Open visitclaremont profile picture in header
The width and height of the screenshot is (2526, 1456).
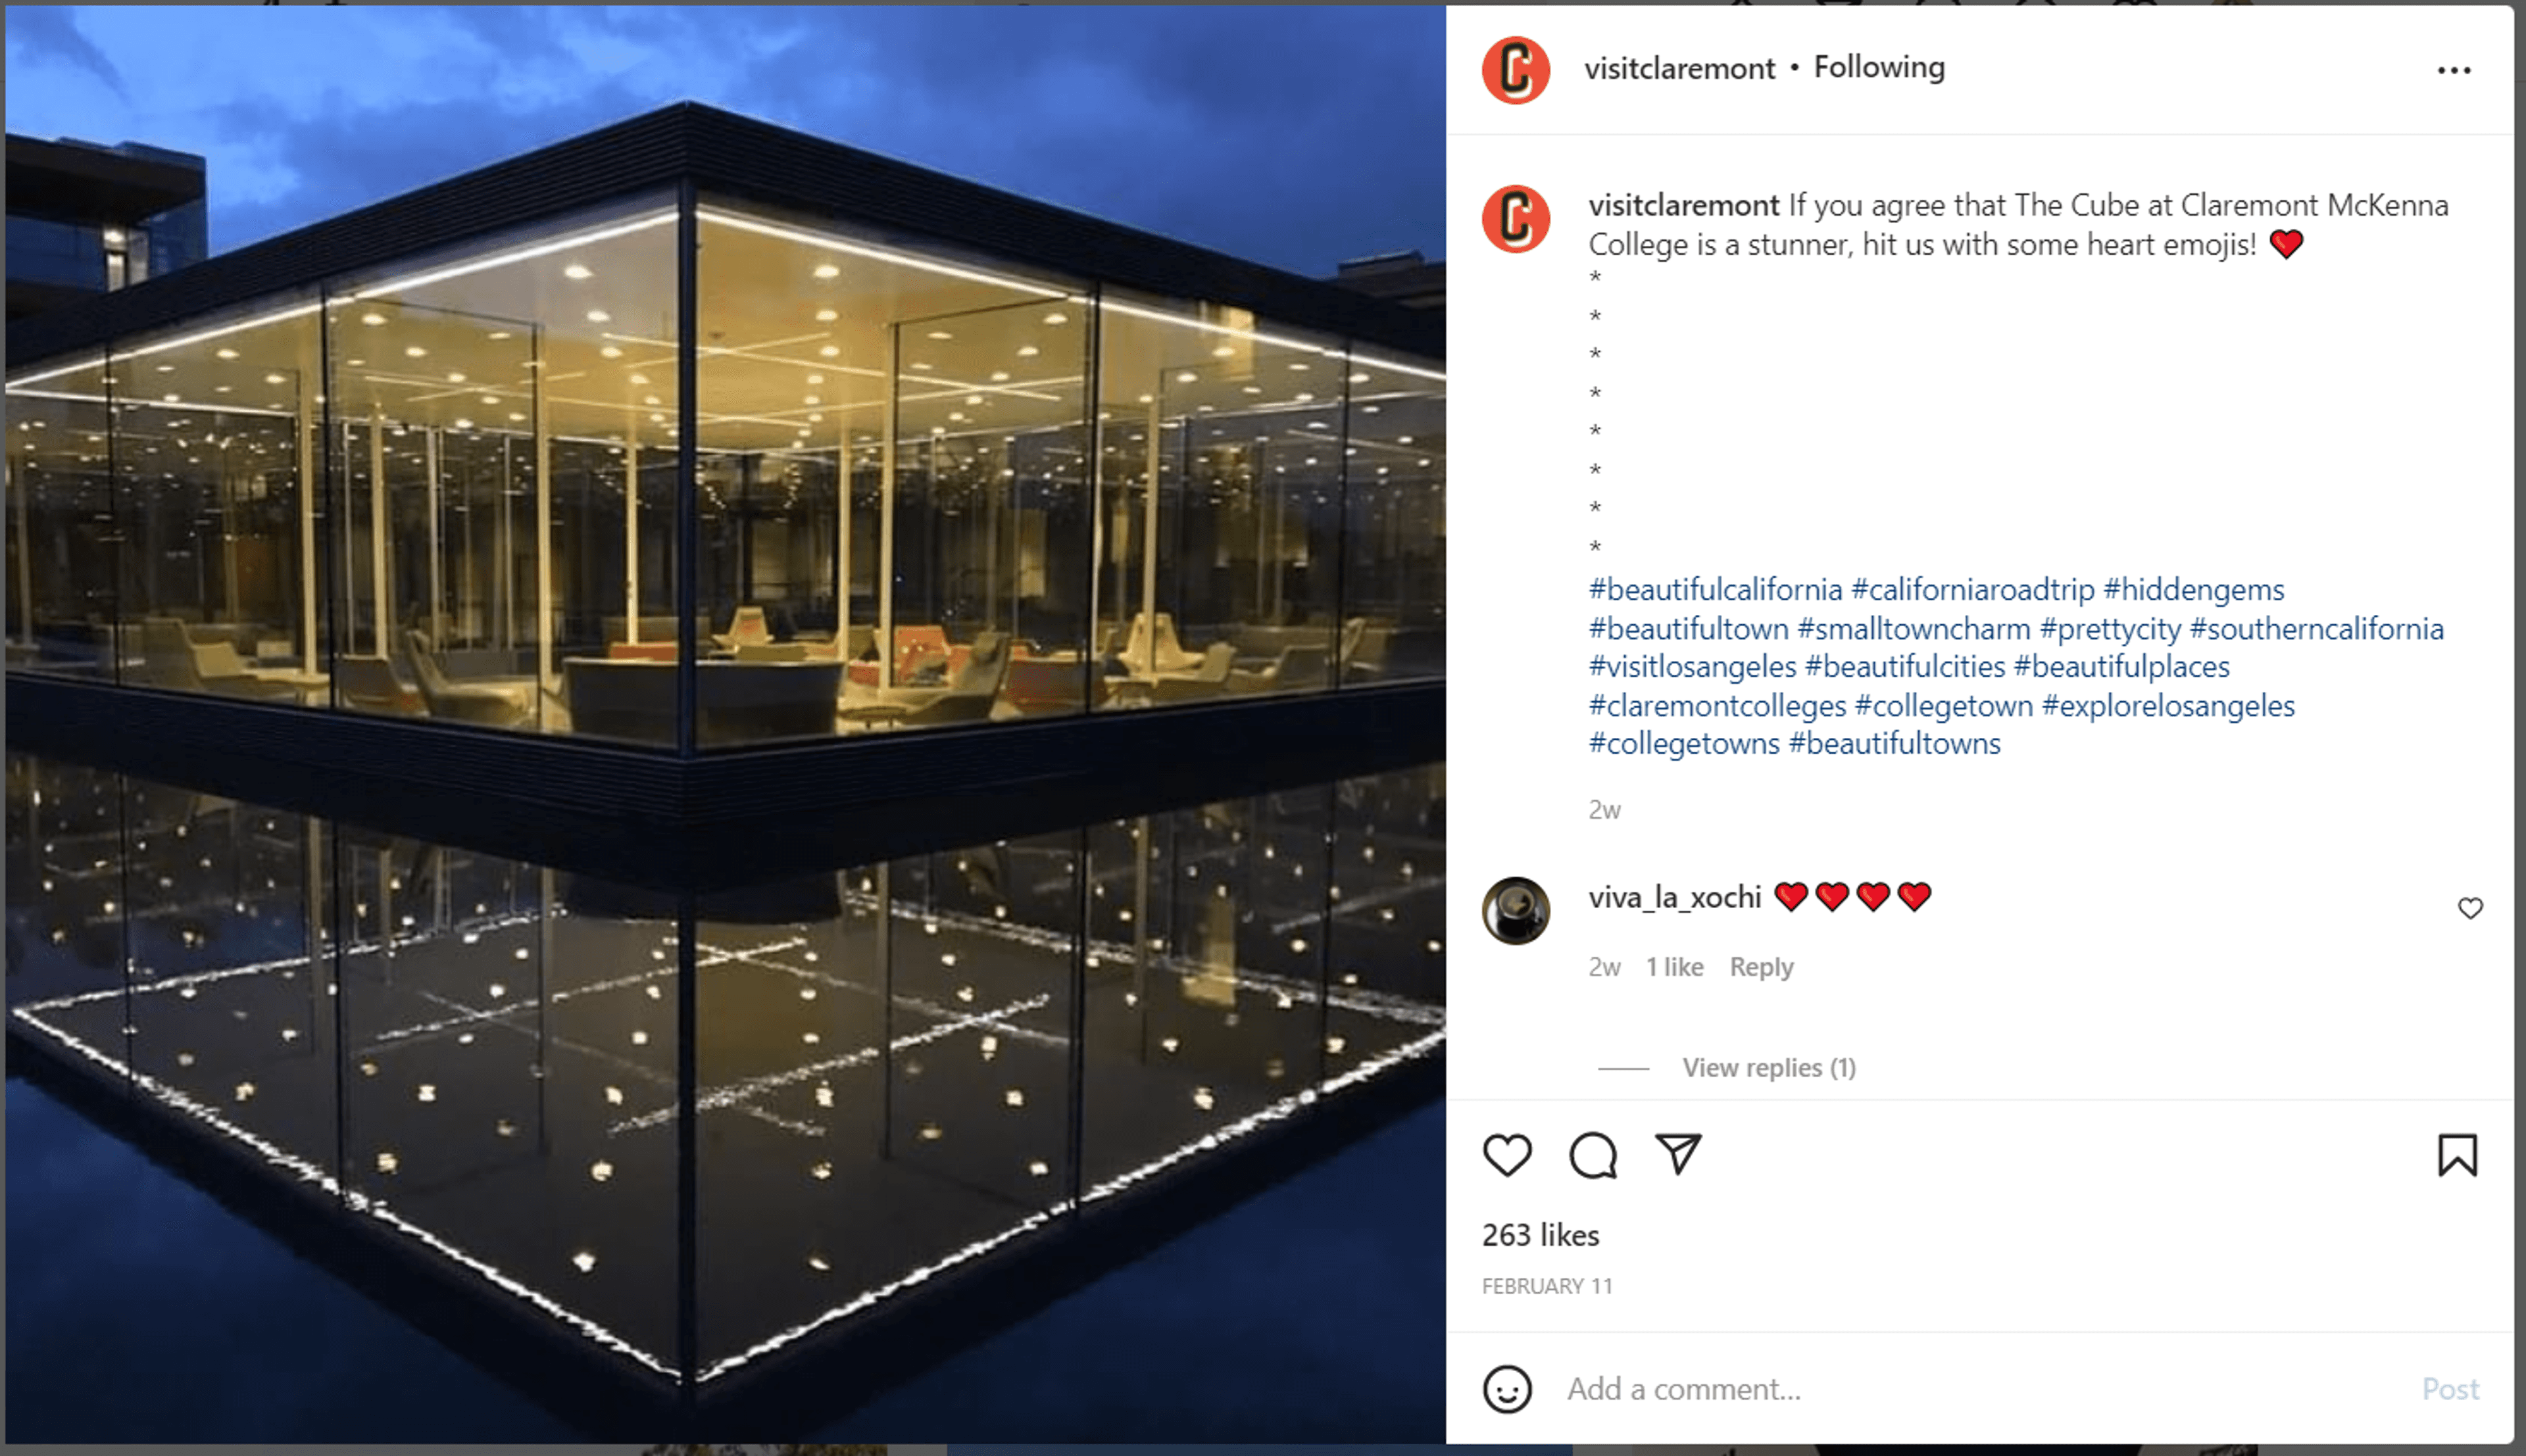tap(1516, 70)
